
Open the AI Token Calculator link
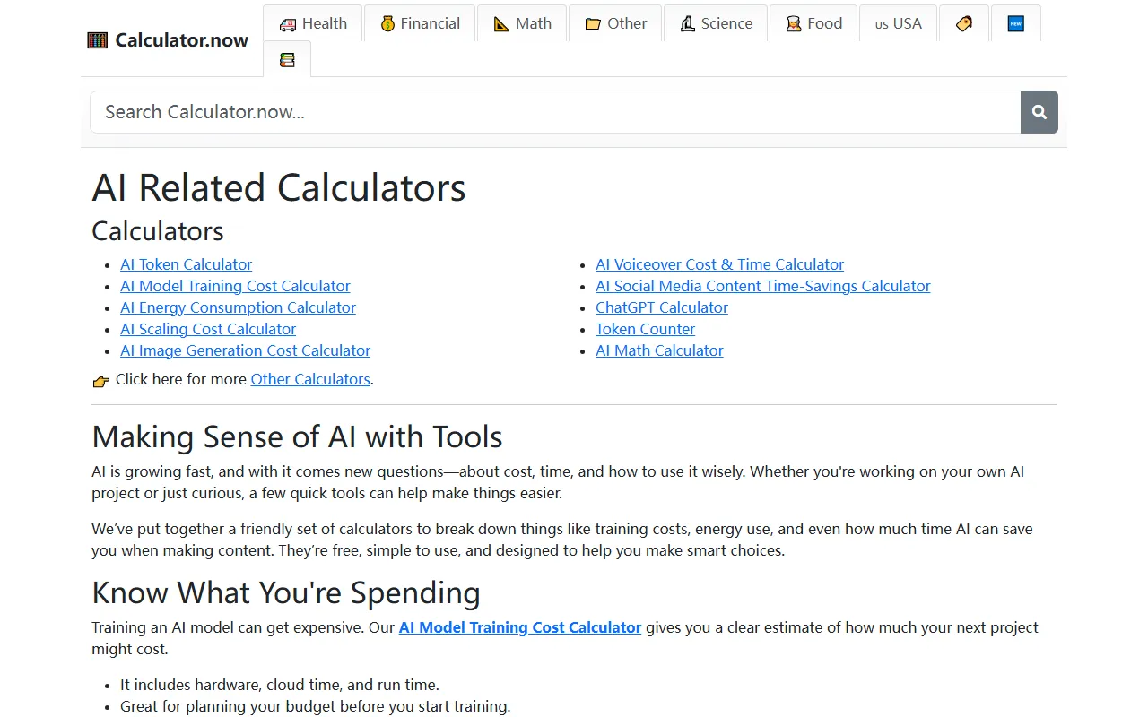click(186, 264)
